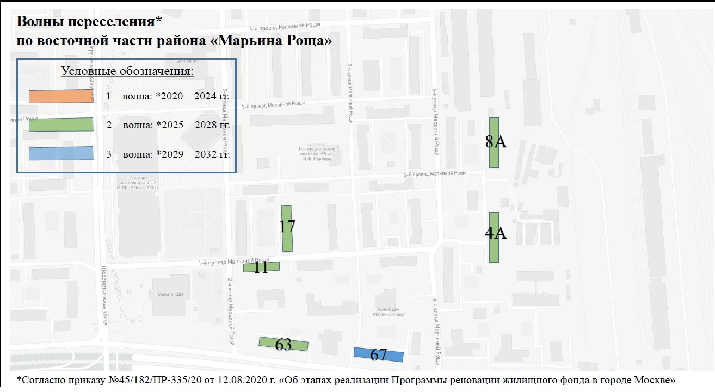This screenshot has width=715, height=392.
Task: Click the green building marked 4А
Action: (x=494, y=237)
